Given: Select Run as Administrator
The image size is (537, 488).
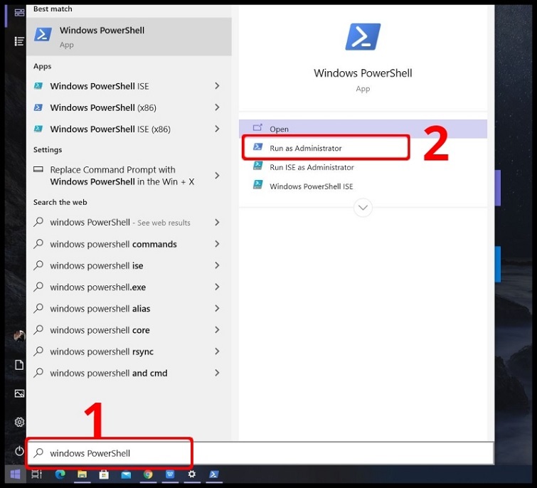Looking at the screenshot, I should click(x=305, y=148).
